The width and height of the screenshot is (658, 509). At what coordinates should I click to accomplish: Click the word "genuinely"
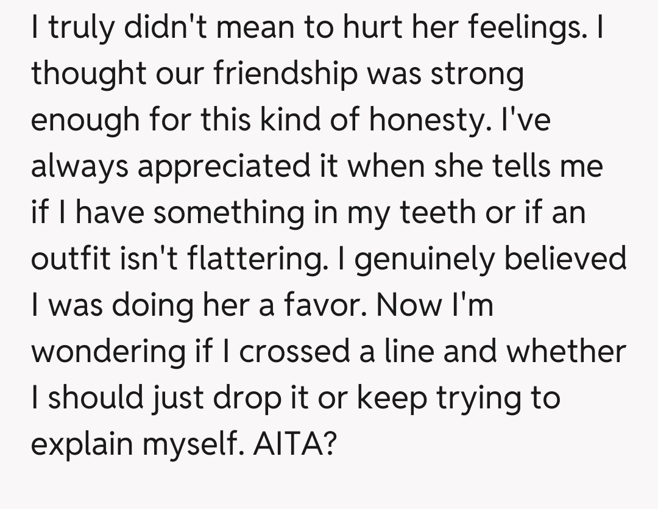(420, 259)
